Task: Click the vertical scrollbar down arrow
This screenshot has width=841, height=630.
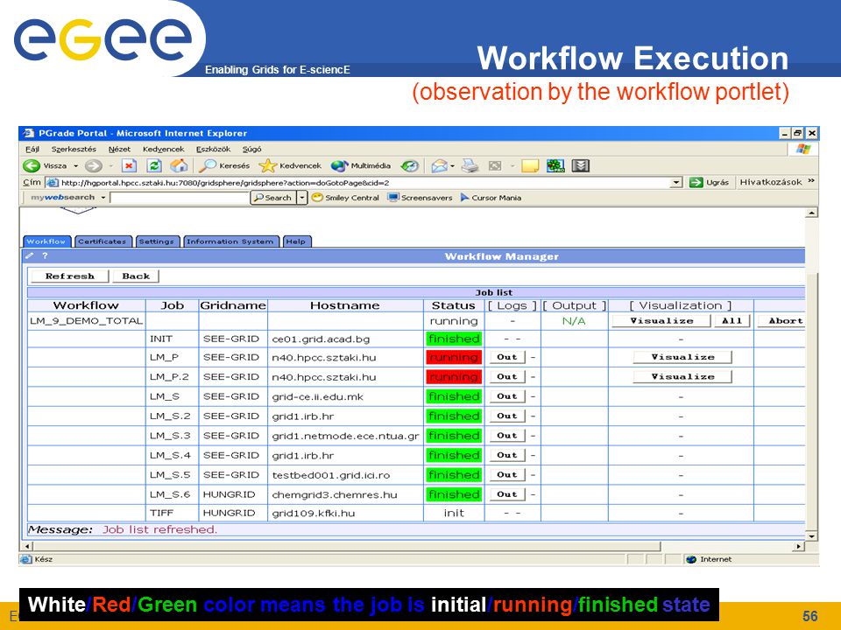Action: [811, 535]
